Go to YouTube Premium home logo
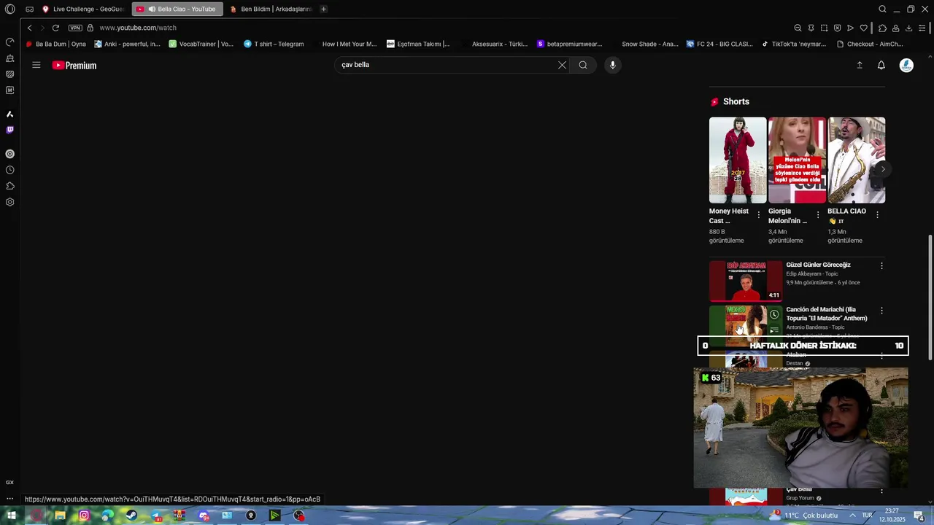 pyautogui.click(x=74, y=65)
